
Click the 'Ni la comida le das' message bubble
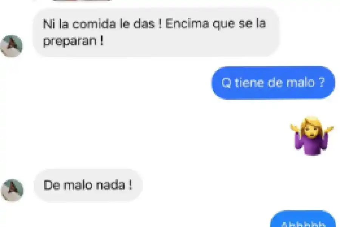coord(156,32)
